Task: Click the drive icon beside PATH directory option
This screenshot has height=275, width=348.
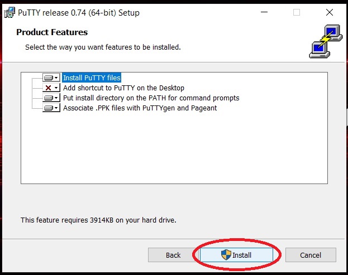Action: pos(49,98)
